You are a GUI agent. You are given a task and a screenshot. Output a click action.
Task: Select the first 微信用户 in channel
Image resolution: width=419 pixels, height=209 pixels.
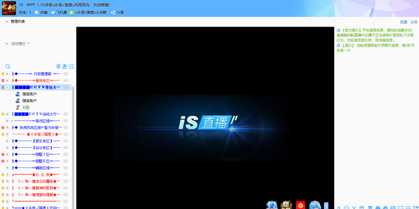click(x=29, y=94)
